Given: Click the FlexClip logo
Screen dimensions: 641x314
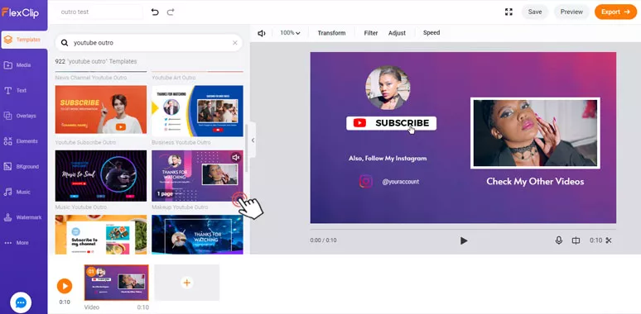Looking at the screenshot, I should click(21, 12).
